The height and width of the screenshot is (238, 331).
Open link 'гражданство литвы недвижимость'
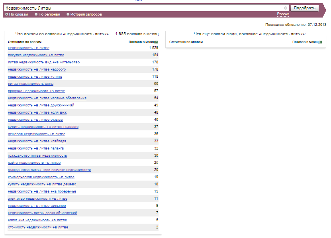point(37,156)
